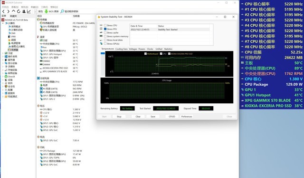This screenshot has width=304, height=178.
Task: Click the user silhouette toolbar icon
Action: [x=24, y=11]
